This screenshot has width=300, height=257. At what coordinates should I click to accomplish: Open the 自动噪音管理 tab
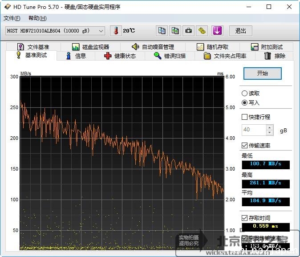(153, 47)
